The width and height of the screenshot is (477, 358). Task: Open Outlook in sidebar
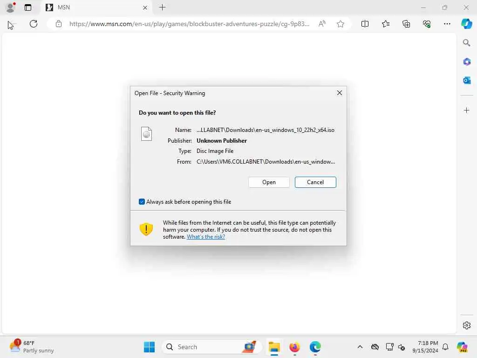click(467, 80)
